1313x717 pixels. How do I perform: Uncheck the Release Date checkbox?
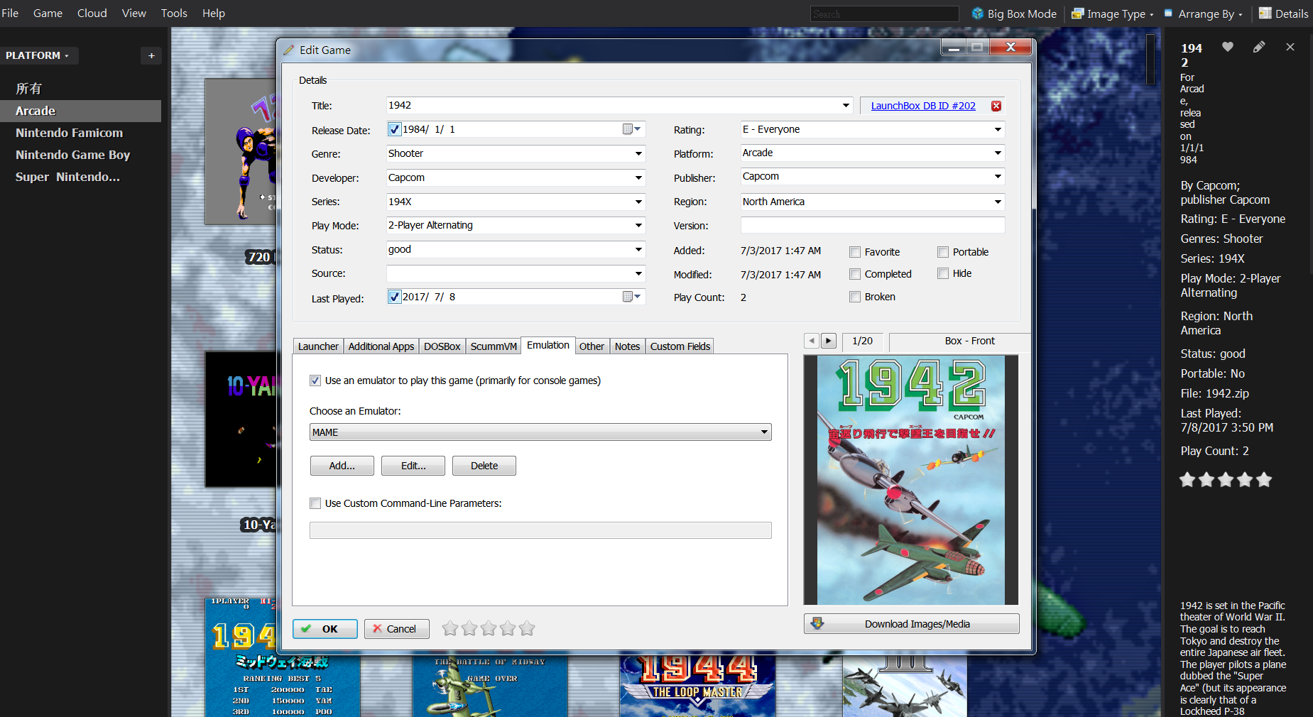[x=394, y=129]
